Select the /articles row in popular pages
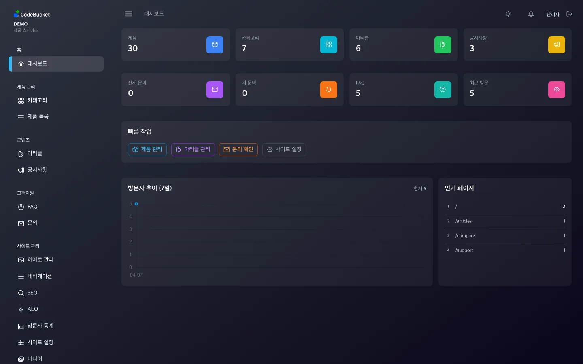583x364 pixels. coord(505,221)
